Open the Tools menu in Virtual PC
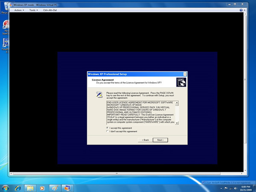 point(33,10)
